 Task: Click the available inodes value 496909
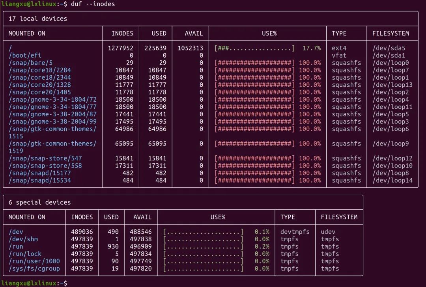click(140, 246)
